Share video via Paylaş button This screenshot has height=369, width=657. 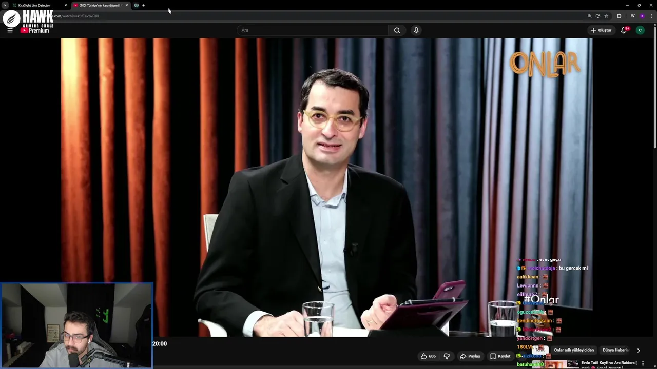[470, 356]
